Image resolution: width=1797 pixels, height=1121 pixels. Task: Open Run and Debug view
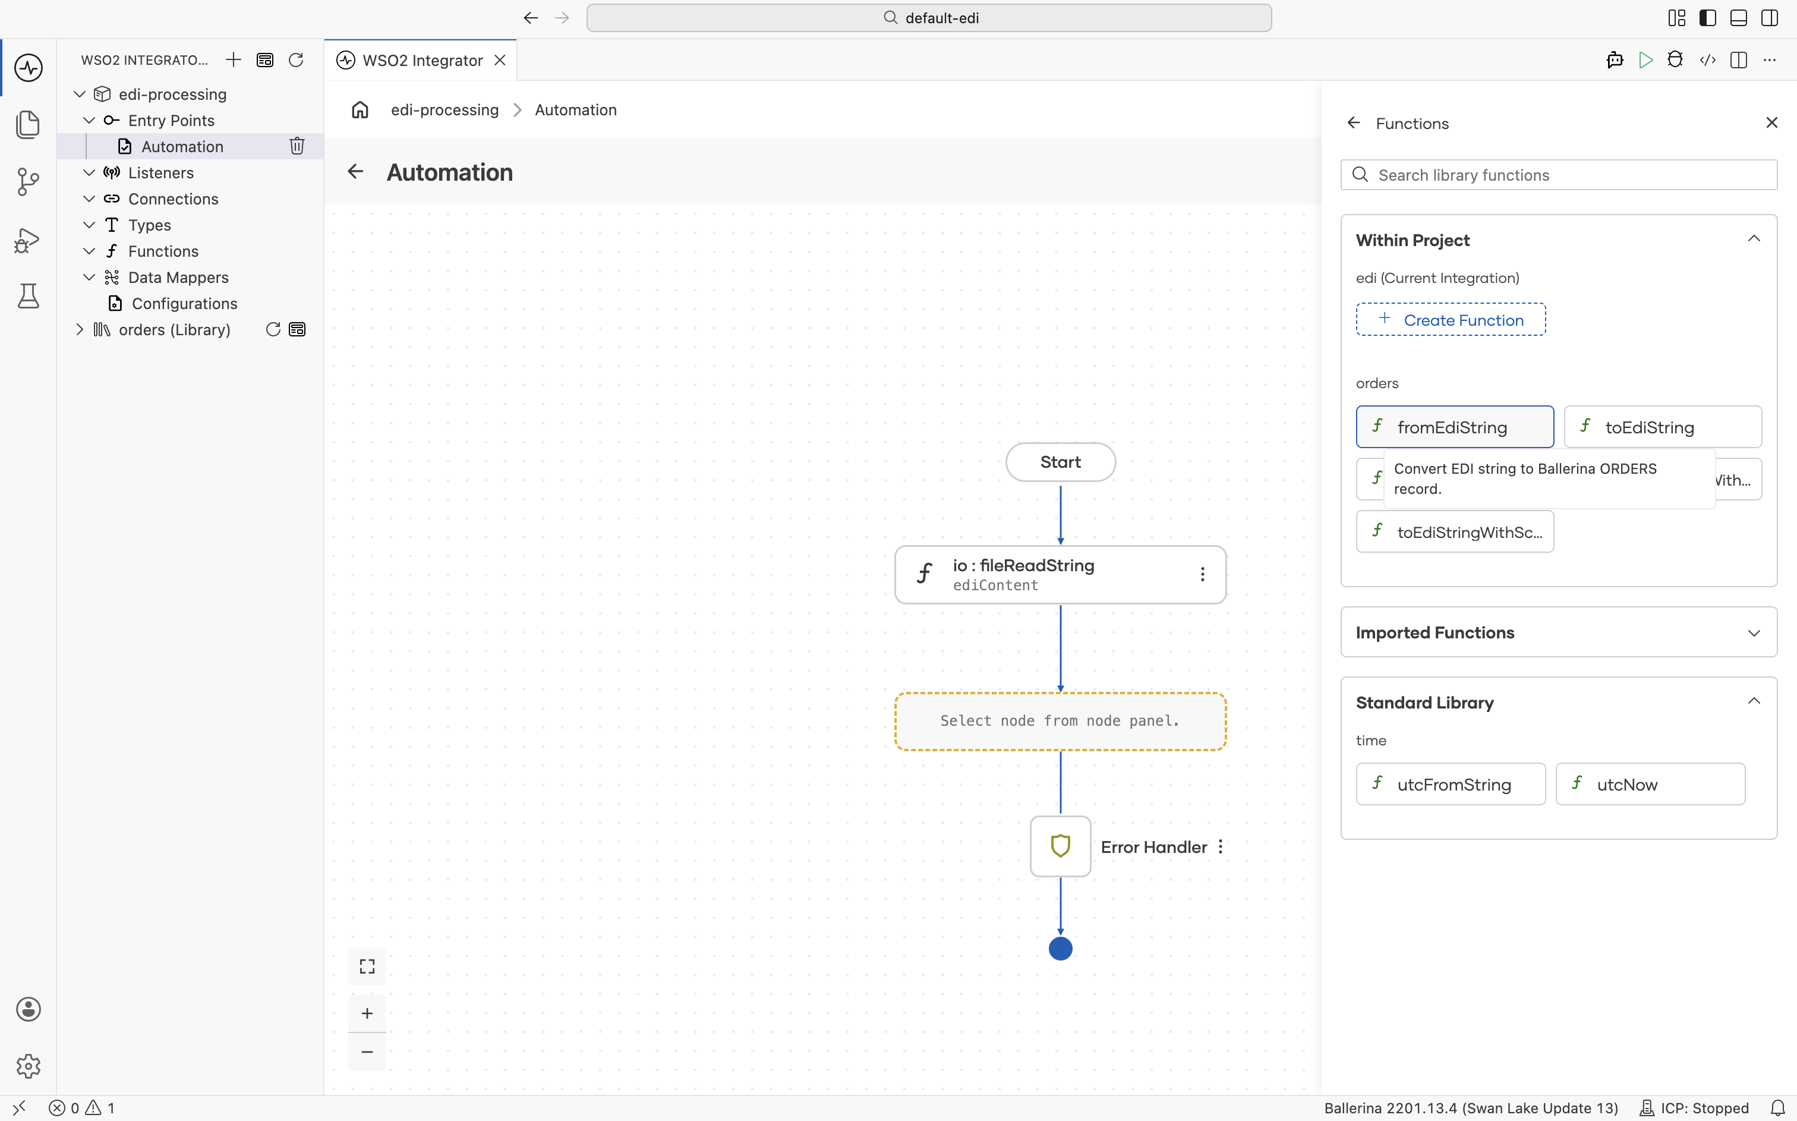(28, 240)
